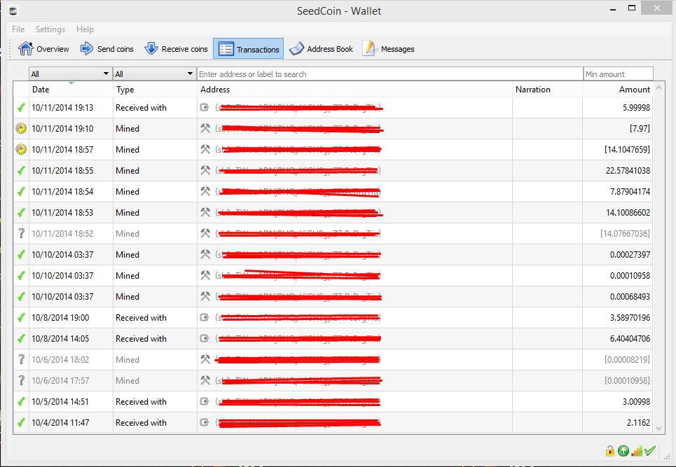The image size is (676, 467).
Task: Open the Receive coins page
Action: click(176, 49)
